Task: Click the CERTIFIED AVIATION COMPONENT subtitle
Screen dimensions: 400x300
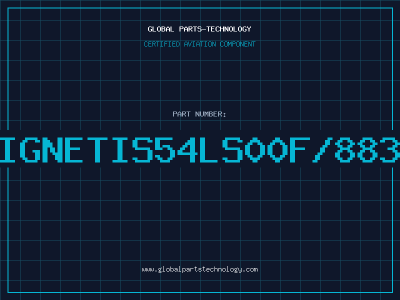Action: [199, 44]
